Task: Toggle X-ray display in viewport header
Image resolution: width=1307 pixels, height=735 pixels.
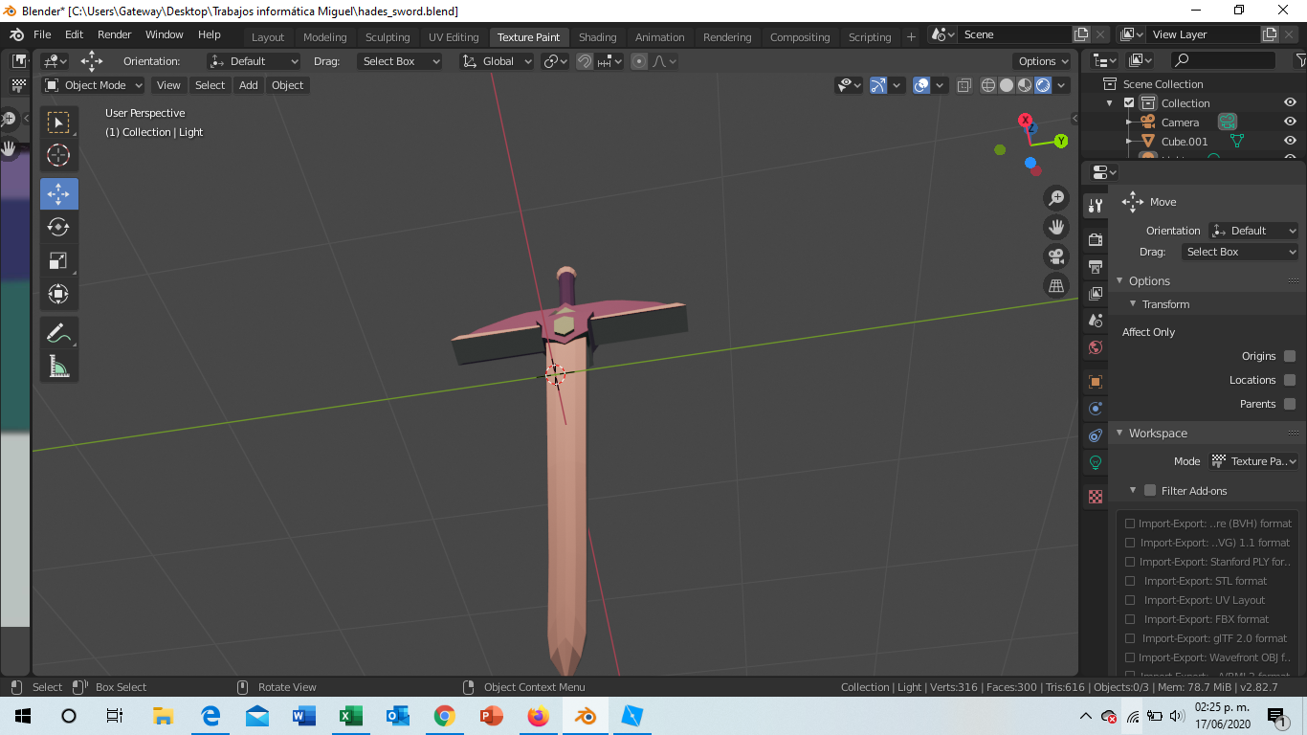Action: [x=964, y=85]
